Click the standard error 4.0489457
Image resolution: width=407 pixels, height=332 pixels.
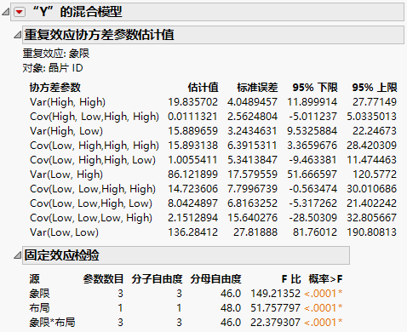point(252,102)
